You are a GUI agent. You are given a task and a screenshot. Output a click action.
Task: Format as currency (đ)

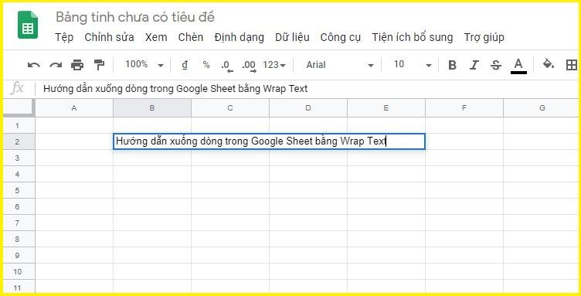185,65
